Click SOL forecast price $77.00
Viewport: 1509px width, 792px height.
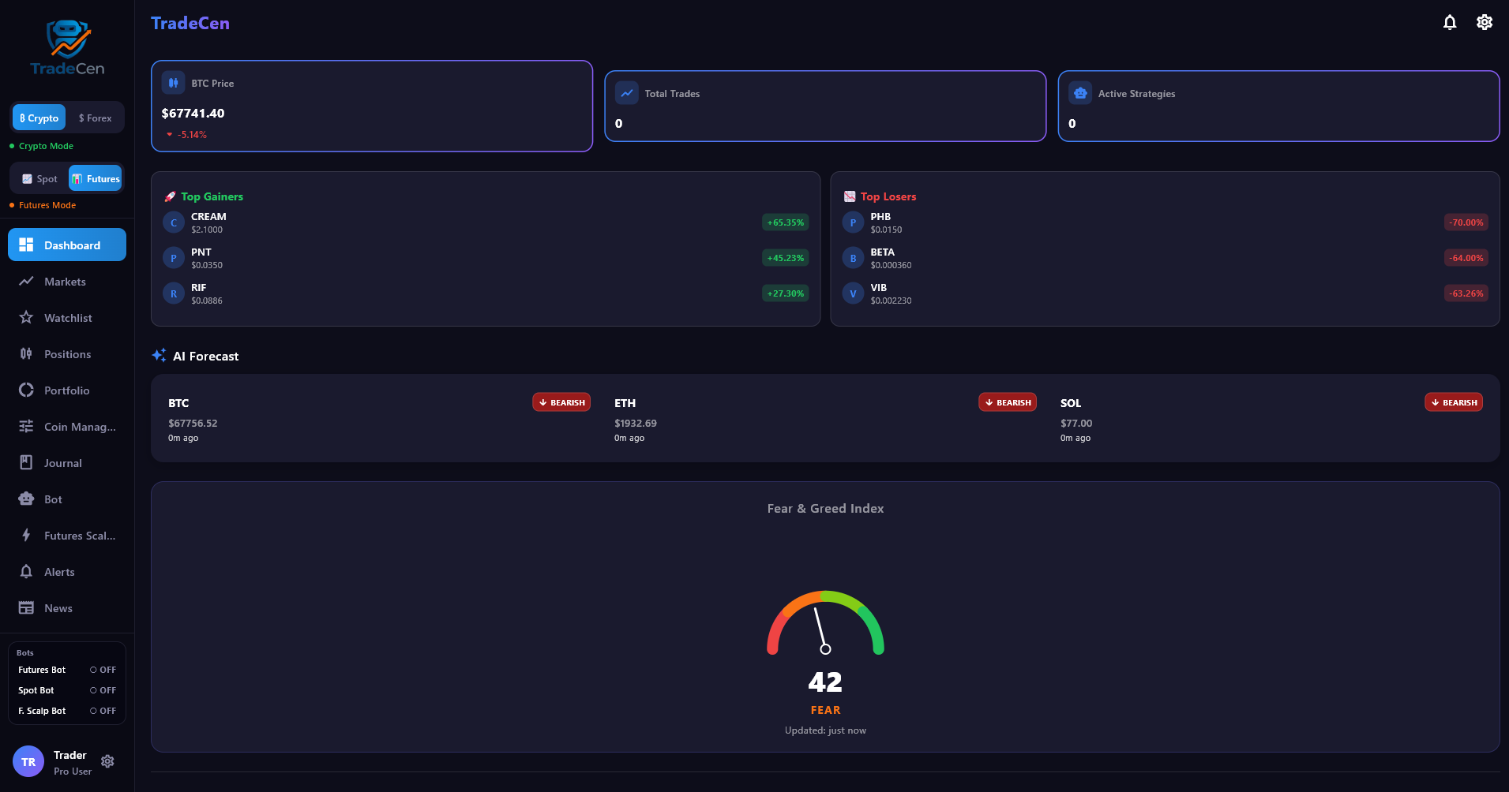click(1076, 423)
